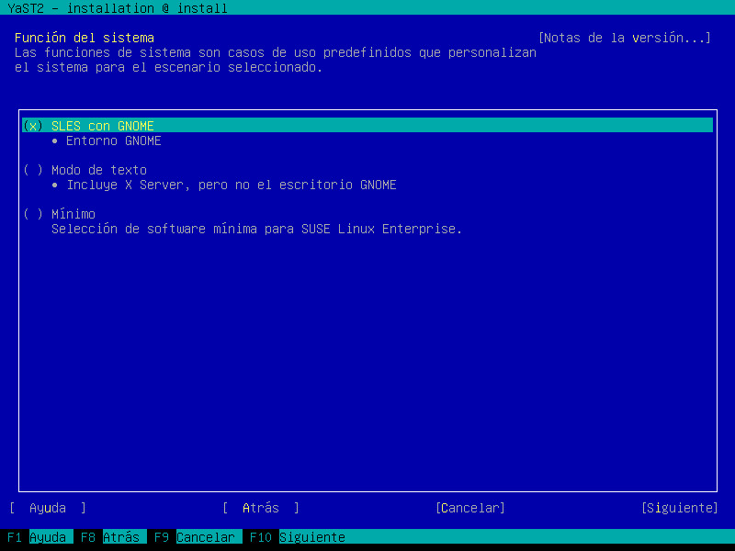The height and width of the screenshot is (551, 735).
Task: Click the Entorno GNOME description line
Action: pos(107,141)
